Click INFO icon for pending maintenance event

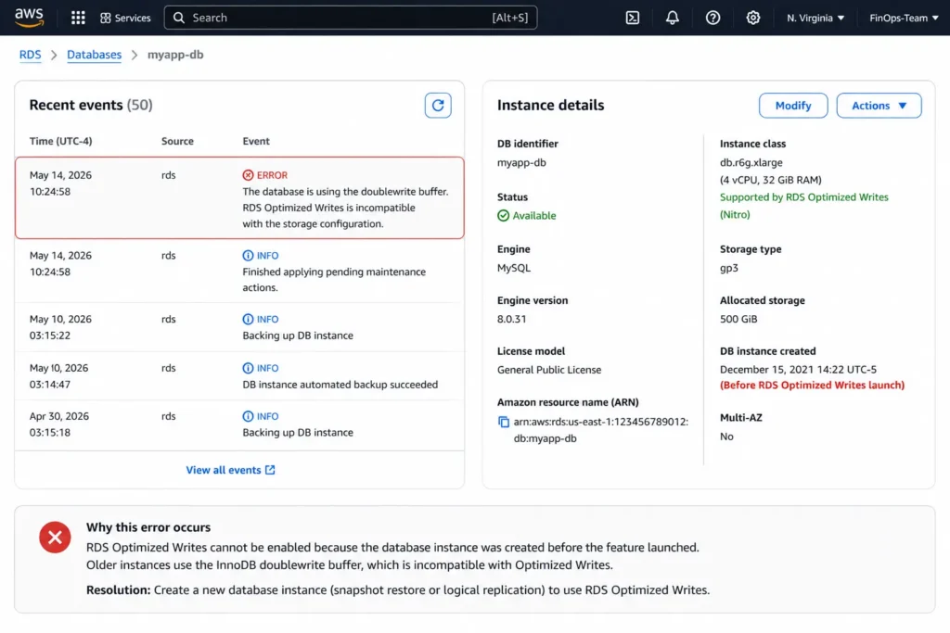248,256
